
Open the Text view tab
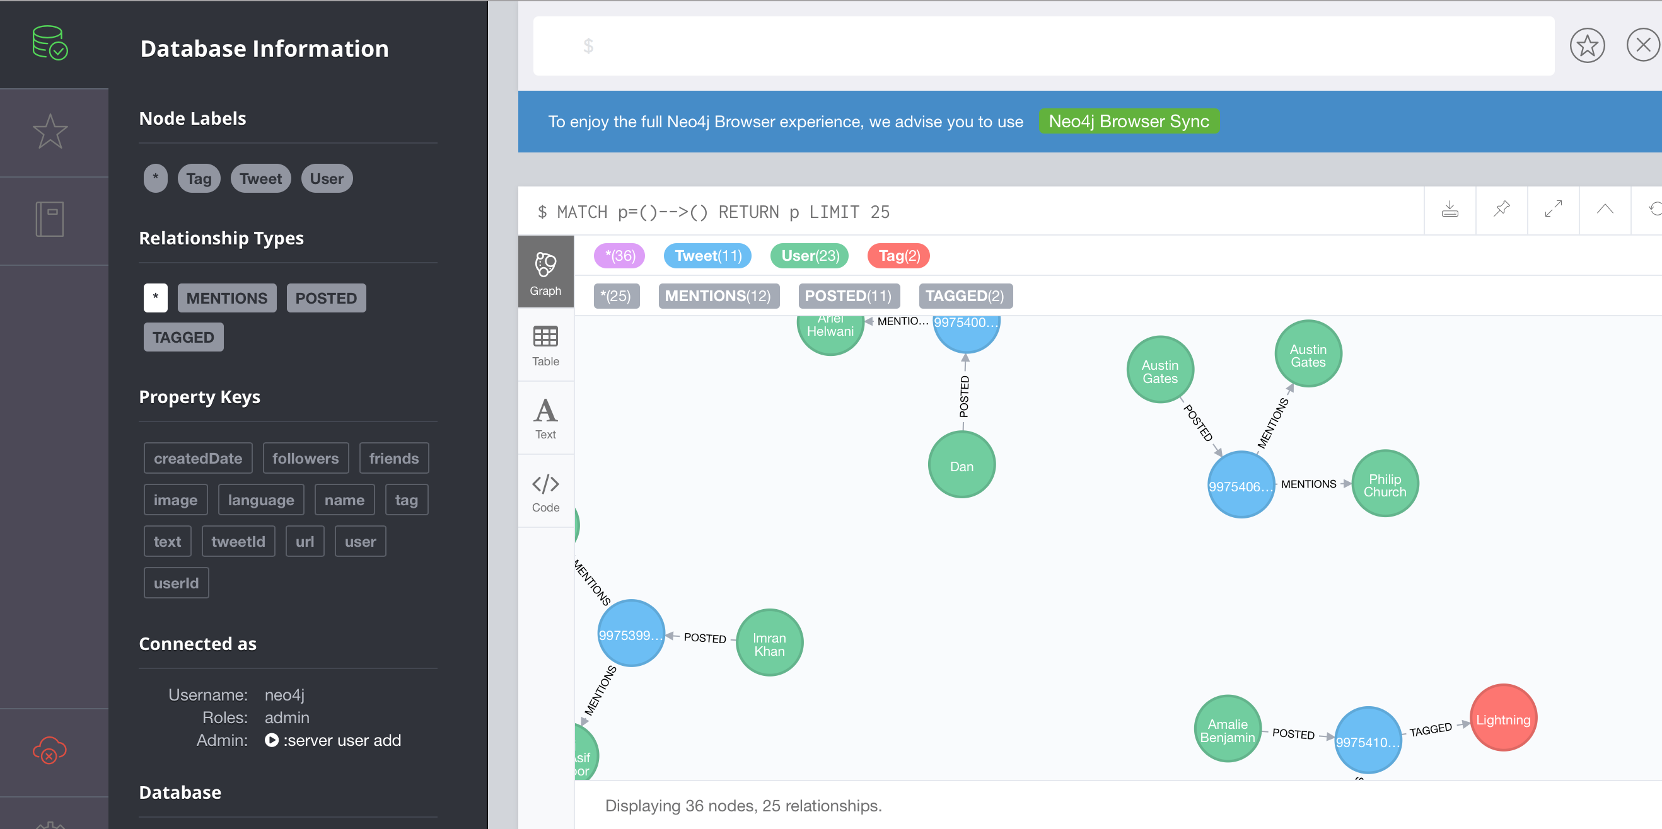545,419
